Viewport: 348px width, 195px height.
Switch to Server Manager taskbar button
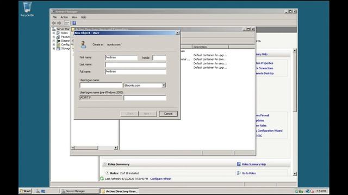pyautogui.click(x=79, y=191)
